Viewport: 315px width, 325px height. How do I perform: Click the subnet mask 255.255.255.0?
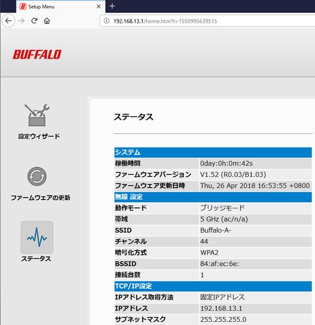tap(223, 319)
